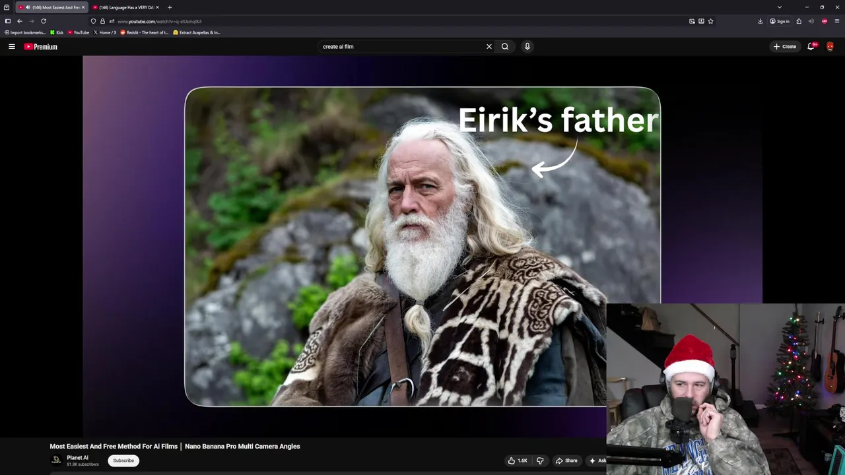The image size is (845, 475).
Task: Open the Firefox View icon
Action: tap(7, 7)
